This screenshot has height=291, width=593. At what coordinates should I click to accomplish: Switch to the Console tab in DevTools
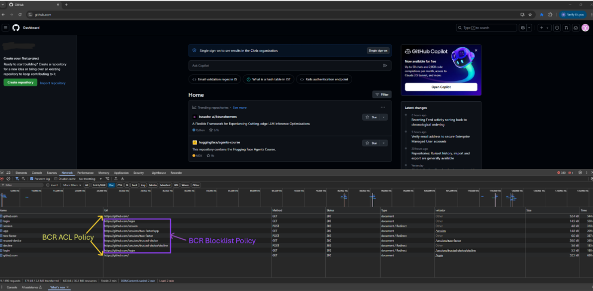[37, 173]
